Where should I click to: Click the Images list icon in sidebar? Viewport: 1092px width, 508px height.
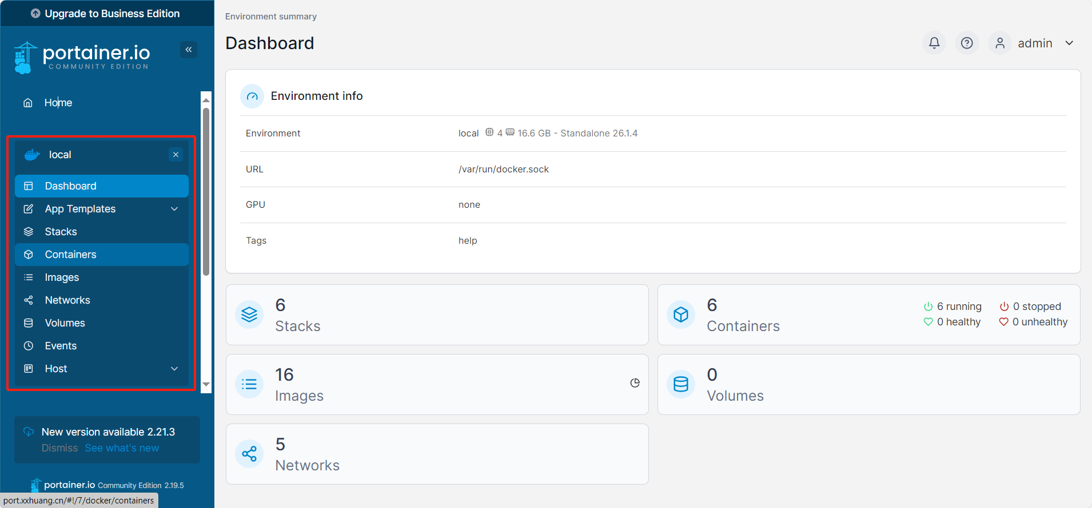[28, 277]
